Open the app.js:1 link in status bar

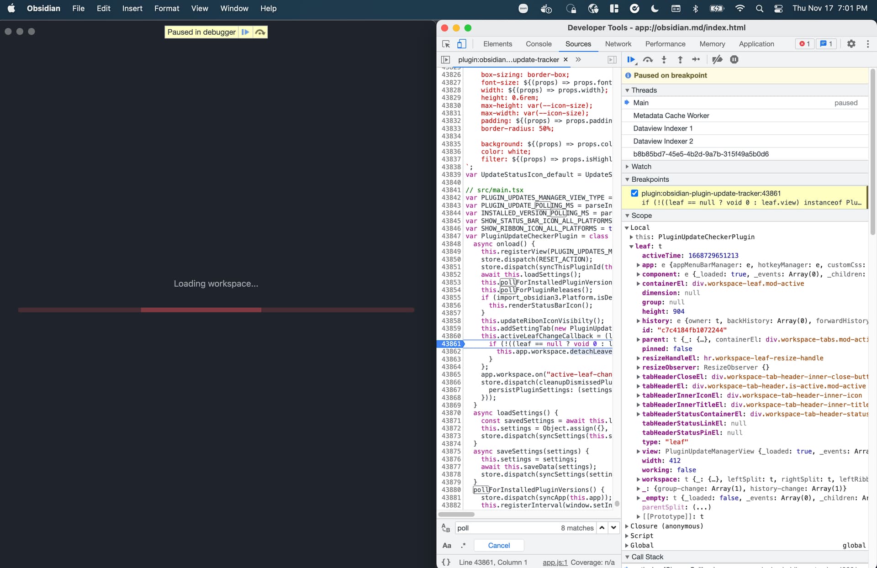coord(554,563)
